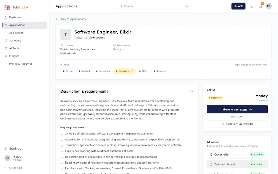Click the JobCubby logo icon
Screen dimensions: 278x174
[x=7, y=7]
